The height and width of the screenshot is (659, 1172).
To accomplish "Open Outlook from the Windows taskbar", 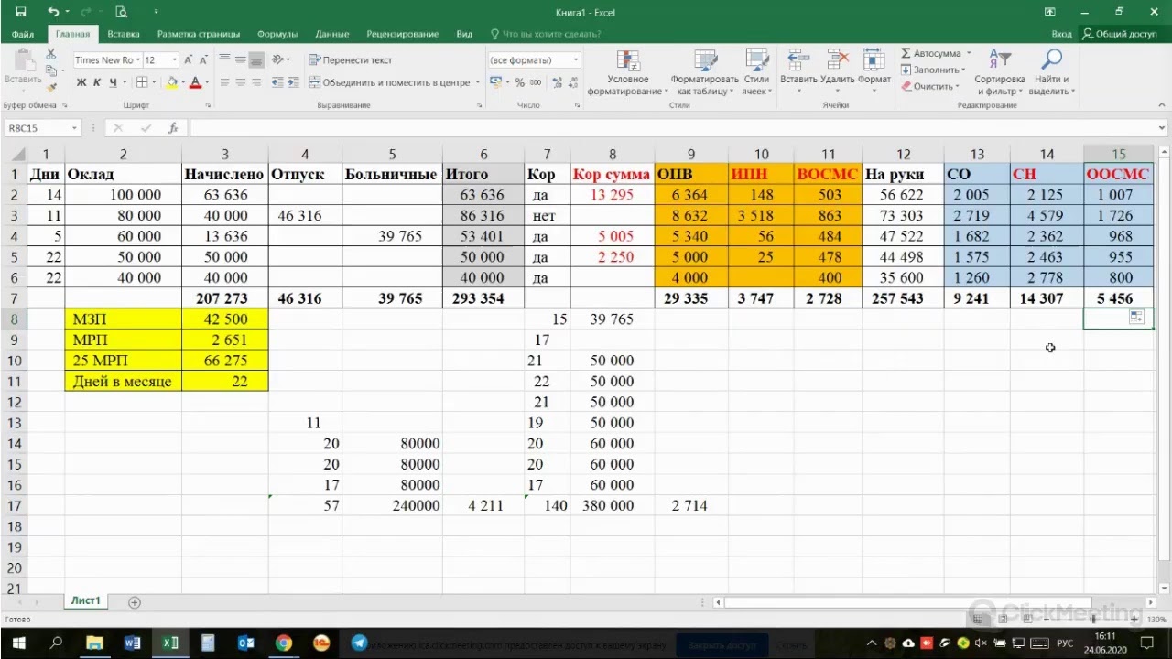I will (x=245, y=643).
